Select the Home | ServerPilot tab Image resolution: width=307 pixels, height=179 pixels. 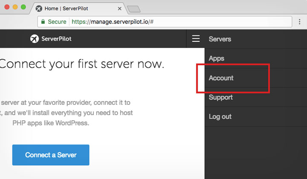click(x=78, y=9)
